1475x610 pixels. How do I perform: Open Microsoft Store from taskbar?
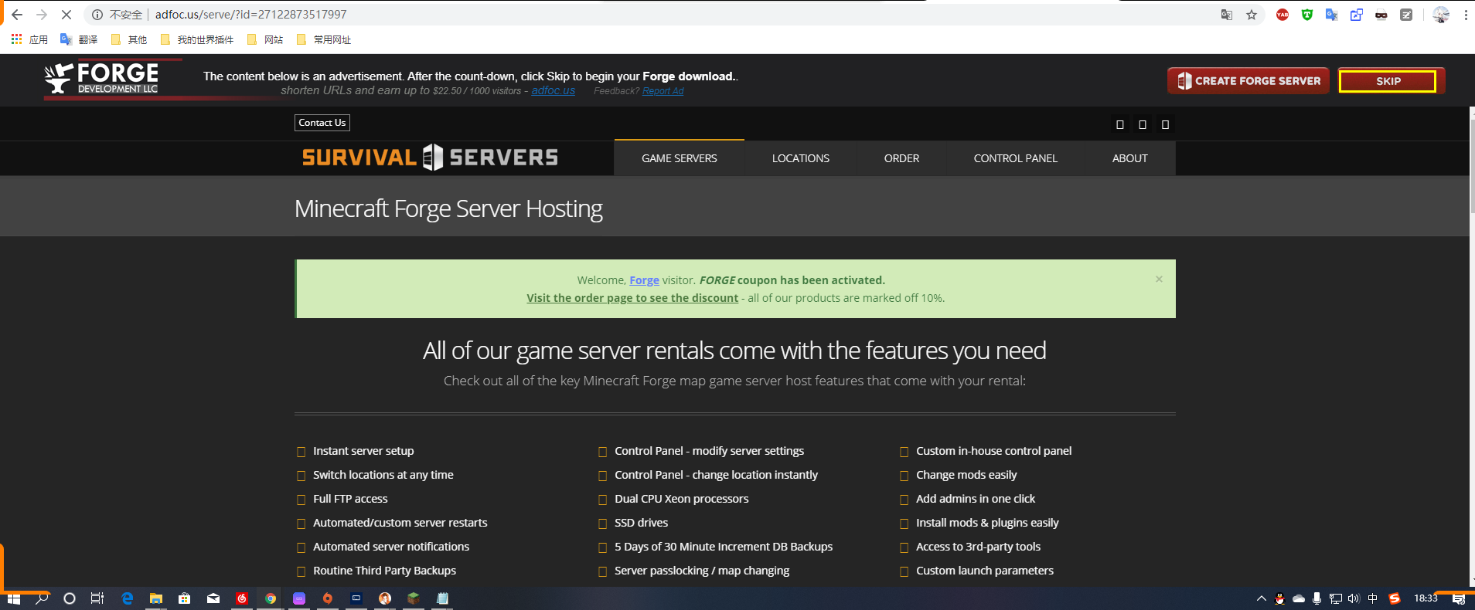tap(185, 598)
